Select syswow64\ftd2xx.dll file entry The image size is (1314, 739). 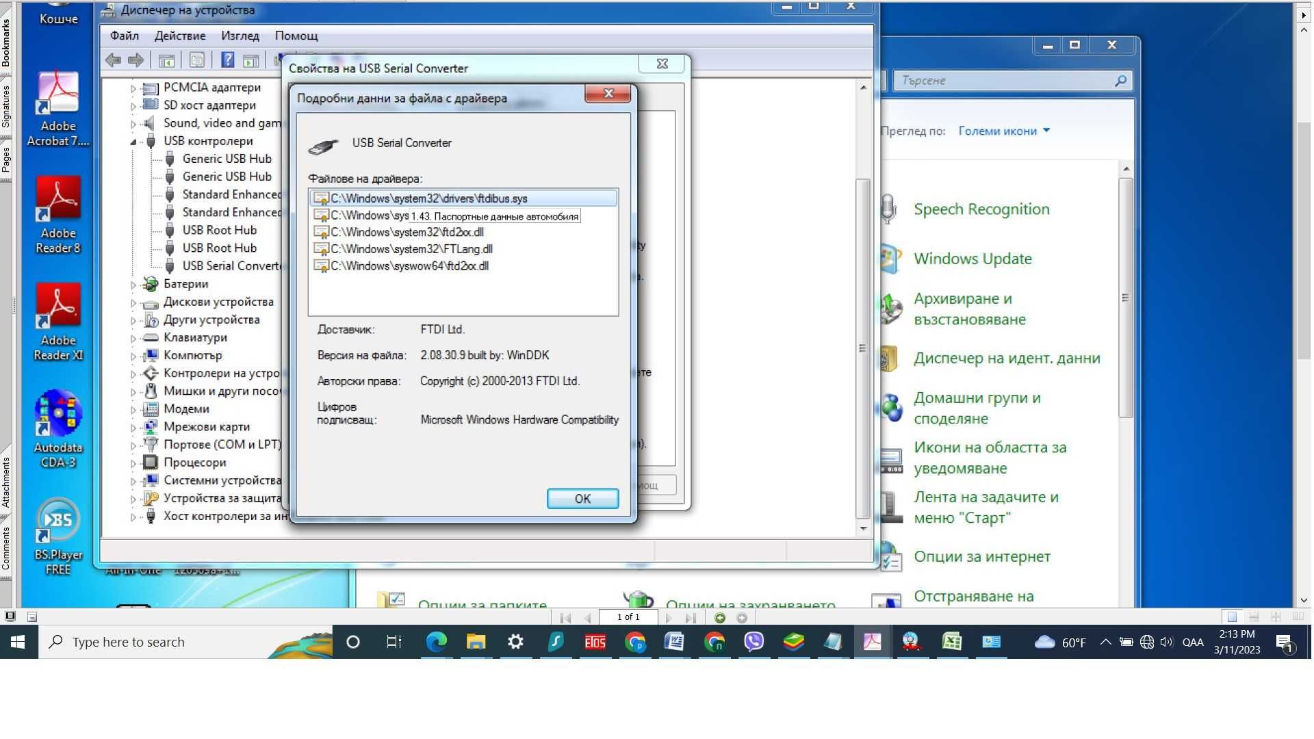coord(409,266)
